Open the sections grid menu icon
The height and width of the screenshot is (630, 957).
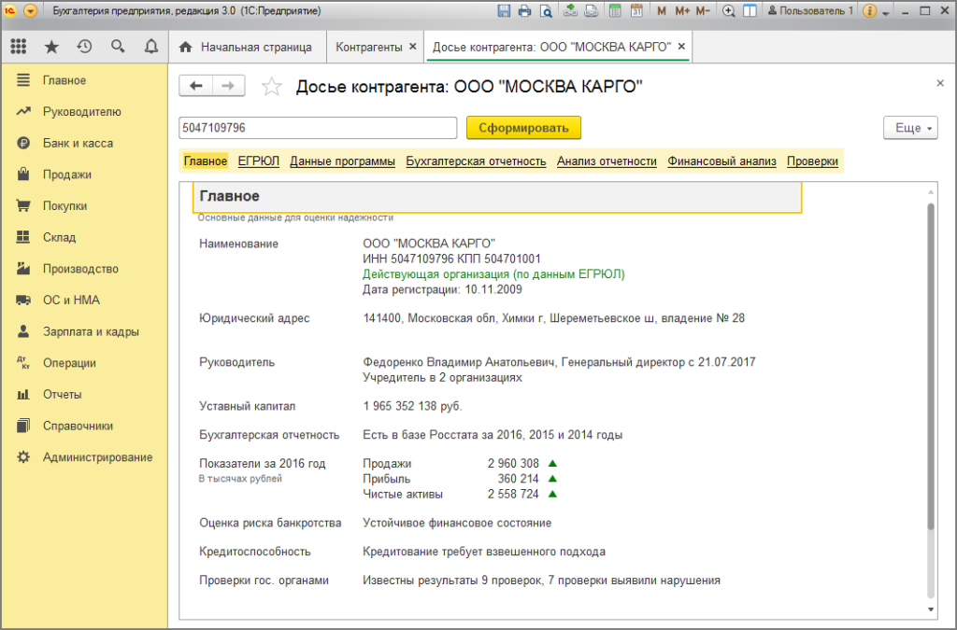(19, 47)
